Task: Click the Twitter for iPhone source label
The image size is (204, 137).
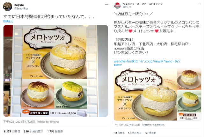Action: (48, 122)
